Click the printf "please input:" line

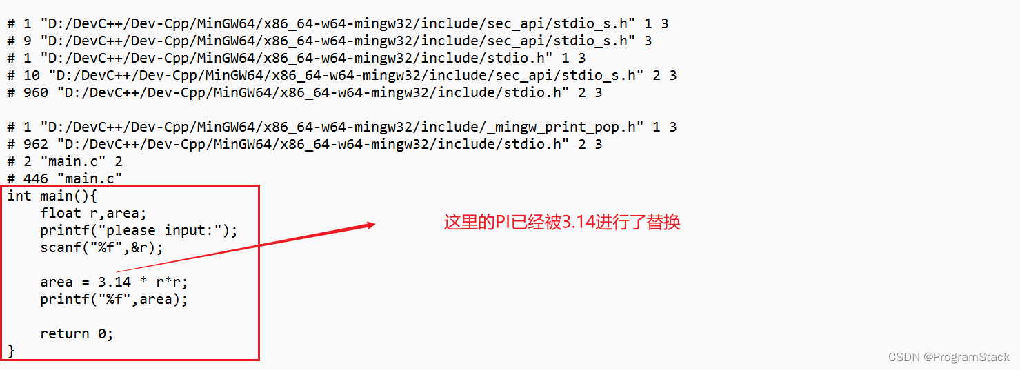[139, 230]
